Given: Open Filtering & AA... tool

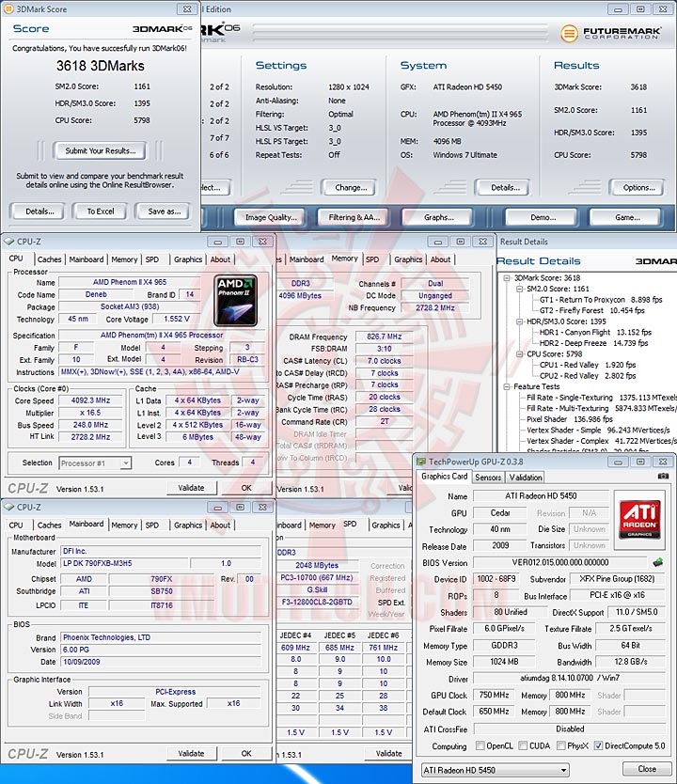Looking at the screenshot, I should (x=354, y=217).
